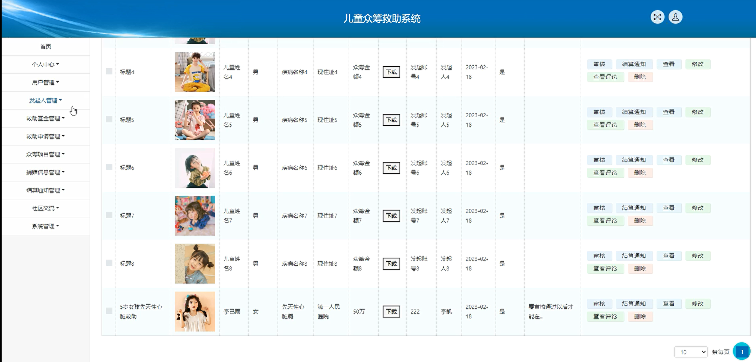Click 查看评论 button for 标题4 row
The image size is (756, 362).
(x=605, y=77)
